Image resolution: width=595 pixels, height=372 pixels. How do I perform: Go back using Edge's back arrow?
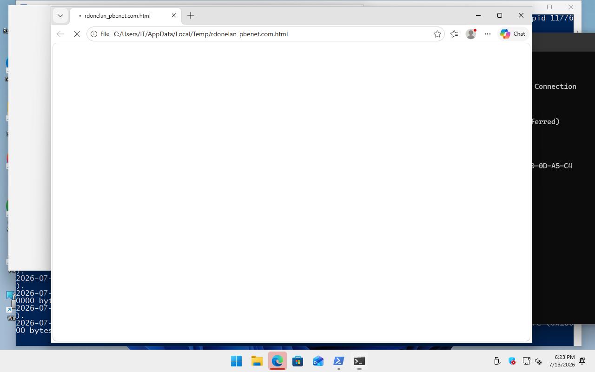(60, 34)
